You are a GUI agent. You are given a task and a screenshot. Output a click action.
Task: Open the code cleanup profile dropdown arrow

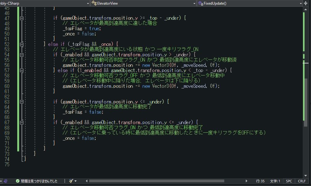(75, 181)
